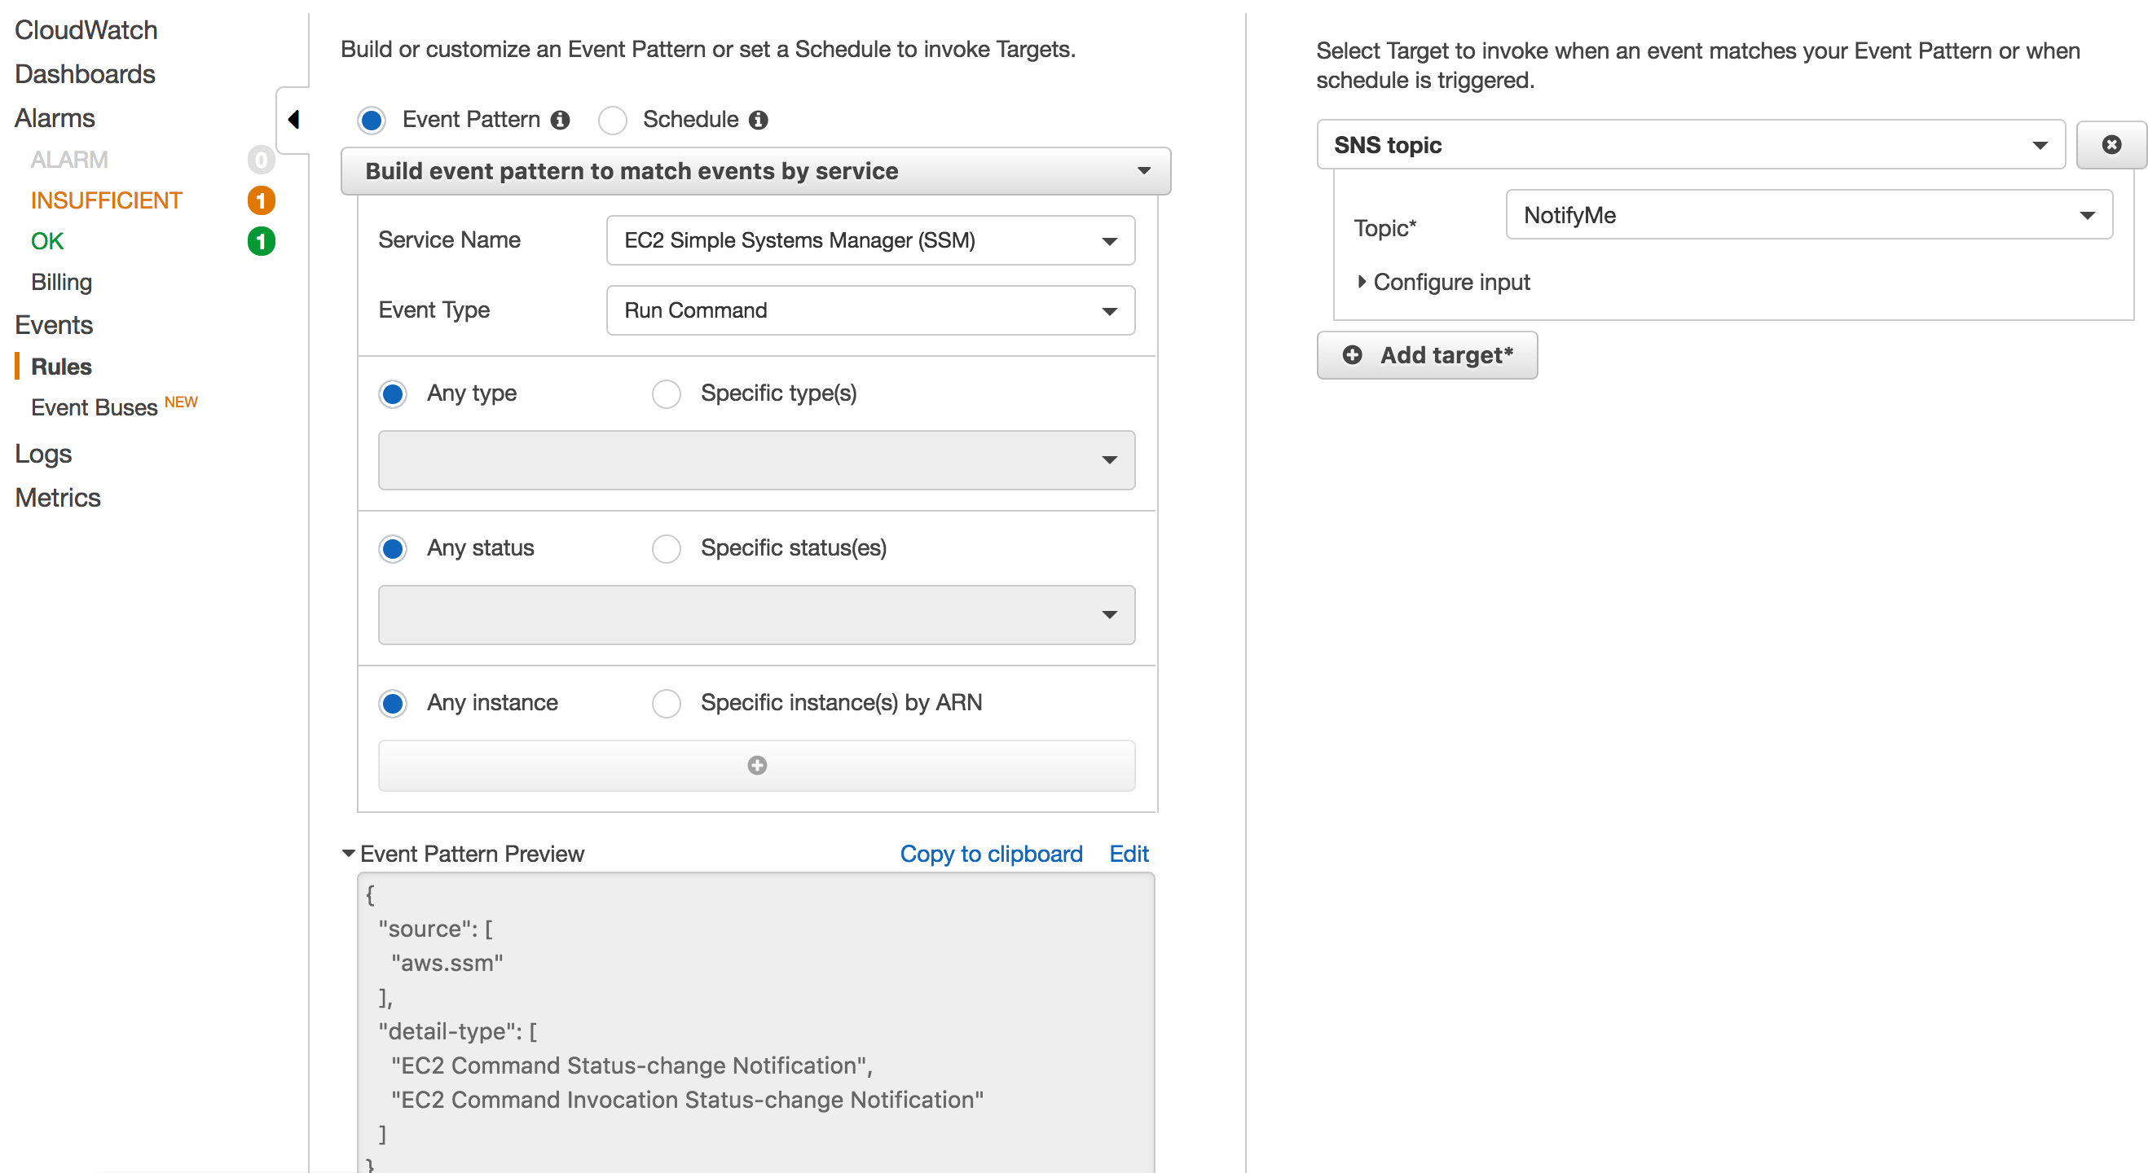The height and width of the screenshot is (1173, 2148).
Task: Click Edit link for Event Pattern Preview
Action: [1129, 853]
